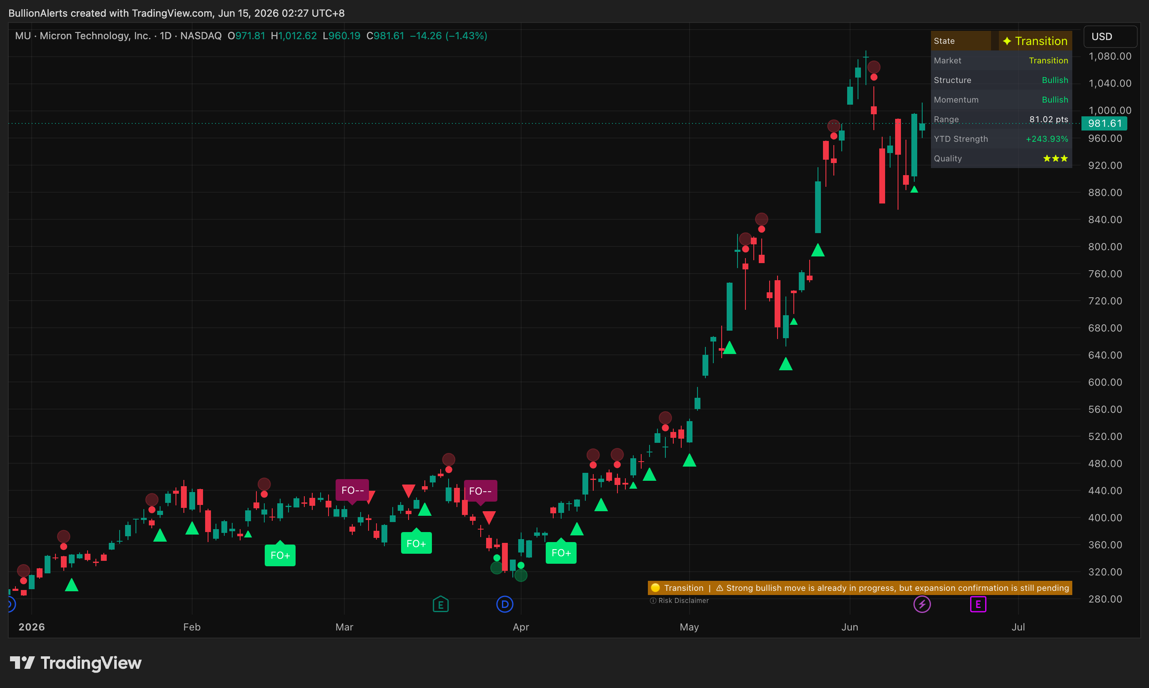1149x688 pixels.
Task: Click the MU Micron Technology symbol title
Action: click(x=83, y=36)
